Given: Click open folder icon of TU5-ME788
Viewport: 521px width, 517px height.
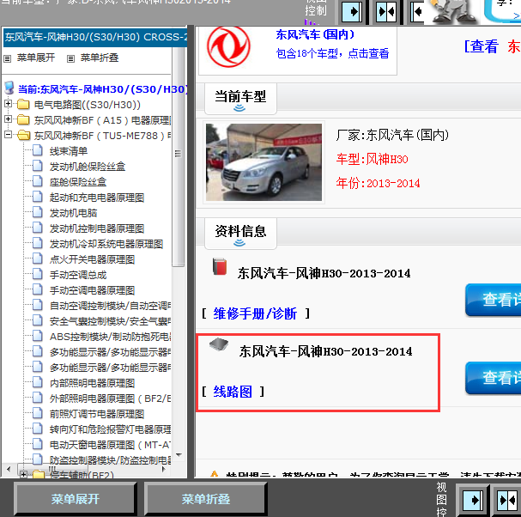Looking at the screenshot, I should click(x=23, y=136).
